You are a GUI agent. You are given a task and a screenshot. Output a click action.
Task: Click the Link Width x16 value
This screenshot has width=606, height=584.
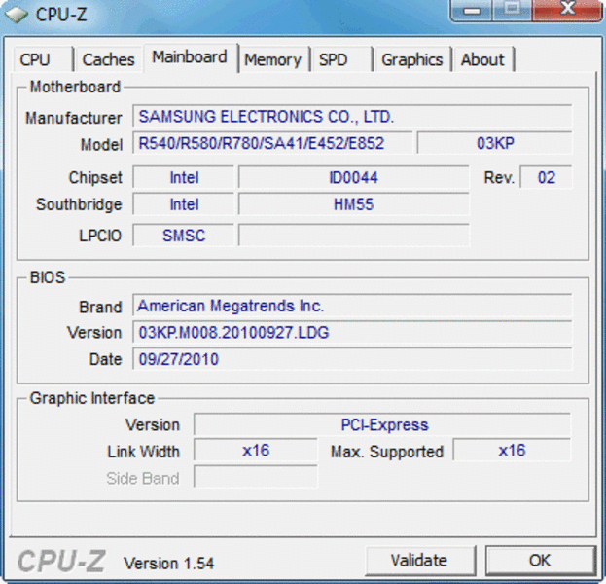click(x=256, y=451)
